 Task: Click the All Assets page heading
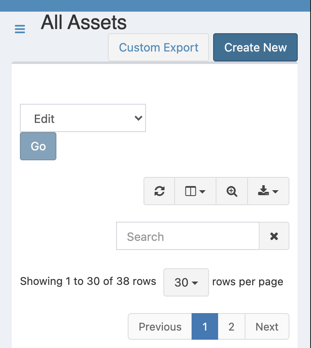(84, 22)
